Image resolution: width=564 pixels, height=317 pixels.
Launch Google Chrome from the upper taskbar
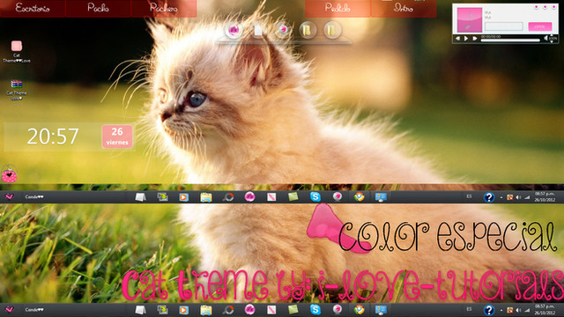click(359, 196)
